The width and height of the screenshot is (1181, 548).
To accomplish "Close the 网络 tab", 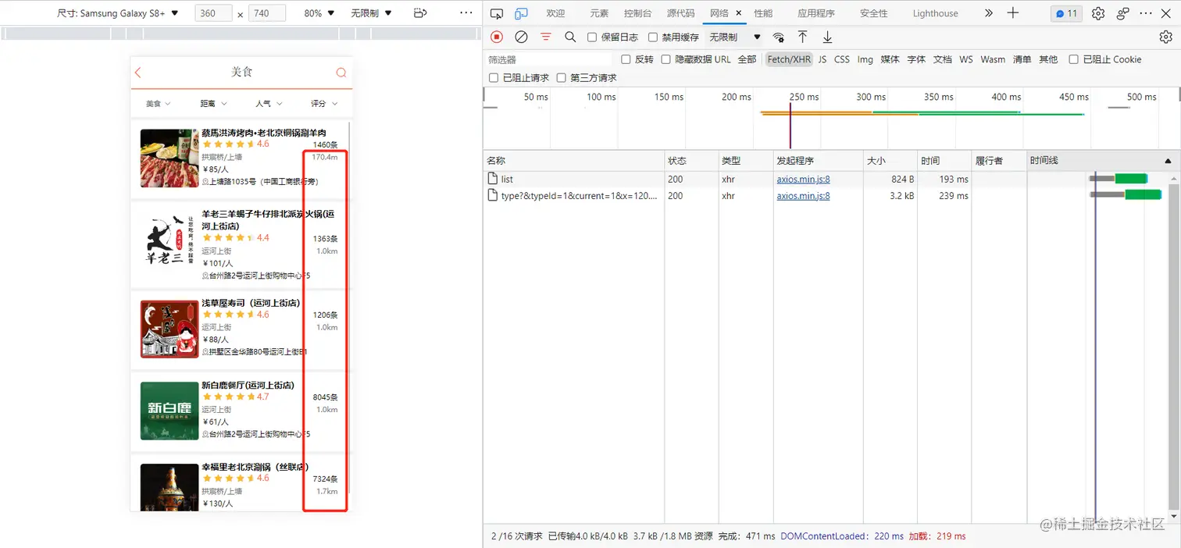I will (739, 13).
